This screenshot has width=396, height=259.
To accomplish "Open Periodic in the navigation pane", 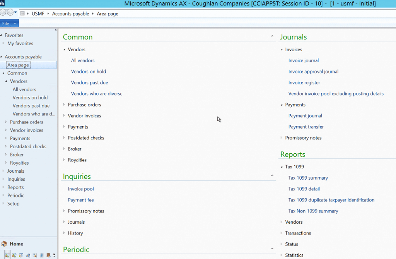I will click(15, 196).
